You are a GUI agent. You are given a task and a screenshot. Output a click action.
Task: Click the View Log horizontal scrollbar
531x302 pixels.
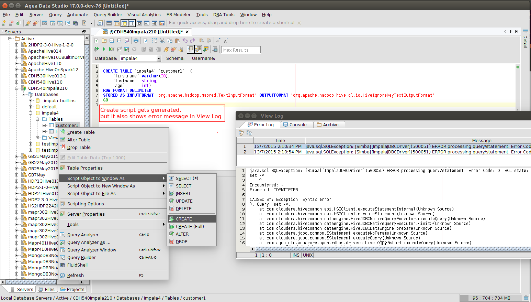[391, 249]
